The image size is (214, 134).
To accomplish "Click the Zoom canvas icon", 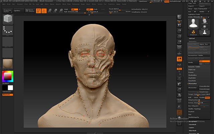I will (179, 31).
